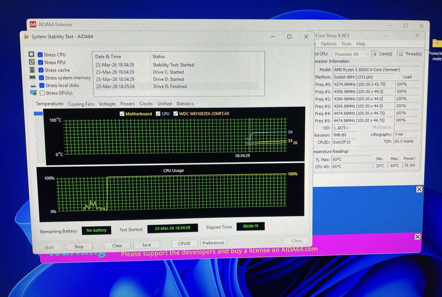This screenshot has height=297, width=442.
Task: Uncheck Stress CPU checkbox
Action: point(40,55)
